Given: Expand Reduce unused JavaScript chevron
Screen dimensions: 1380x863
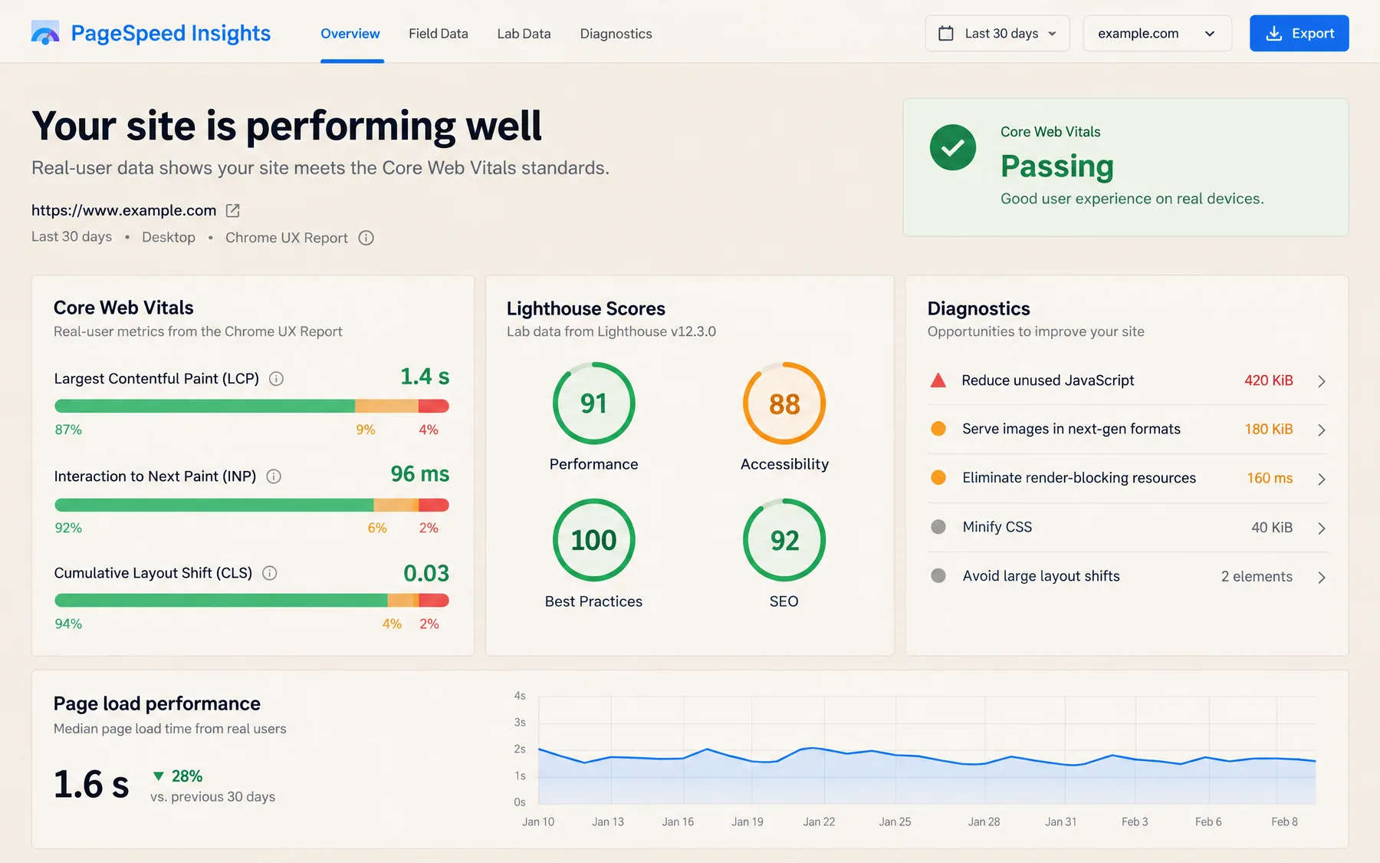Looking at the screenshot, I should coord(1322,381).
